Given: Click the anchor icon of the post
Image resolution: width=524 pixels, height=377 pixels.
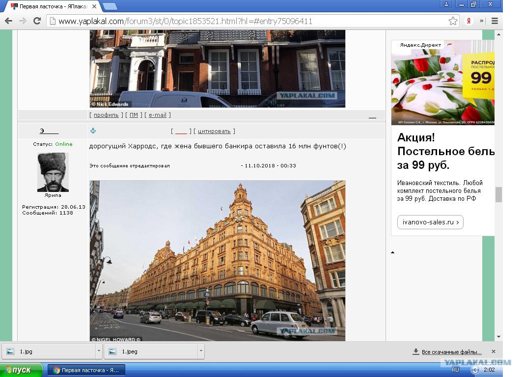Looking at the screenshot, I should point(93,131).
